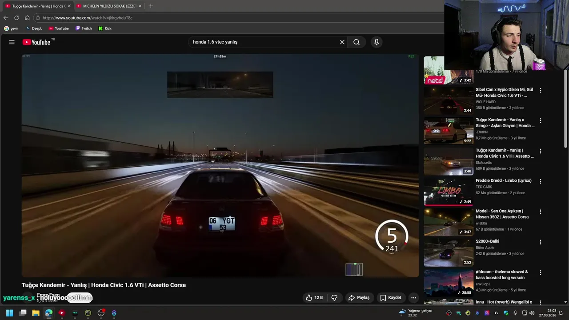The width and height of the screenshot is (569, 320).
Task: Click system tray microphone icon
Action: pyautogui.click(x=516, y=313)
